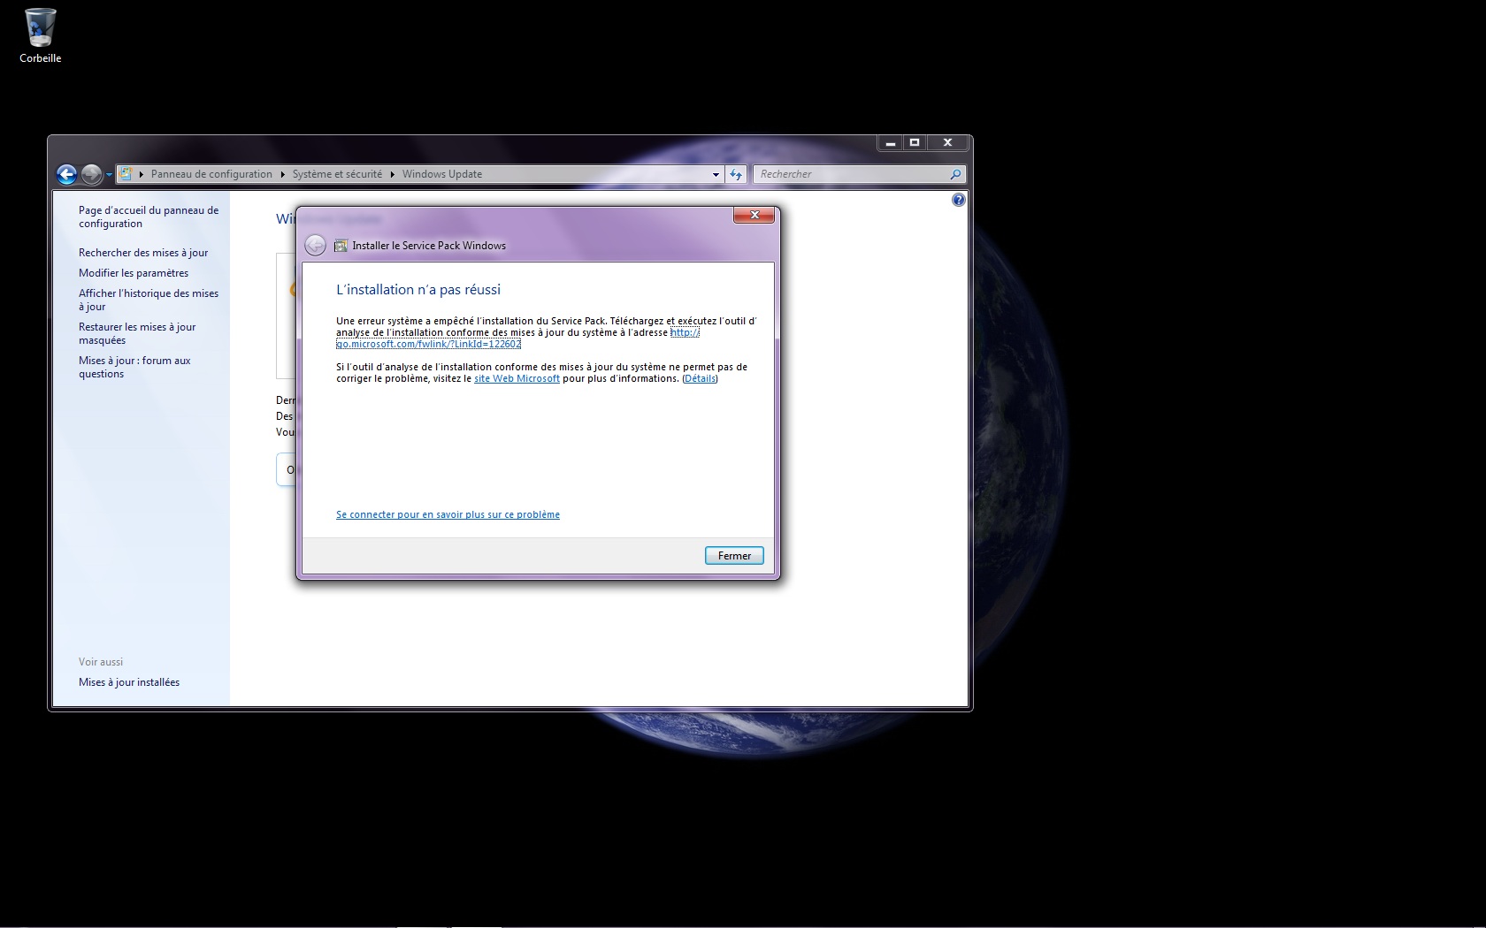
Task: Expand arrow after Panneau de configuration breadcrumb
Action: click(x=282, y=174)
